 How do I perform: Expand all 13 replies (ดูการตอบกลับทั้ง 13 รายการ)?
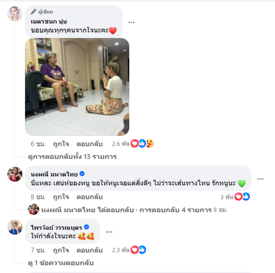point(72,156)
